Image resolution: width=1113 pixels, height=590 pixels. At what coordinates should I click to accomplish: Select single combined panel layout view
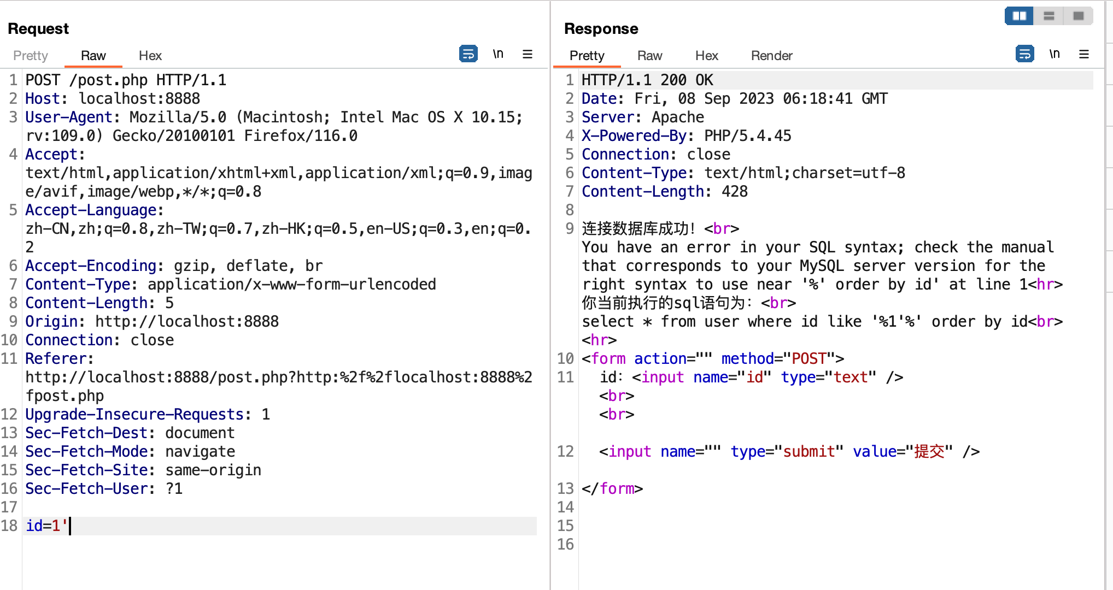click(x=1078, y=16)
